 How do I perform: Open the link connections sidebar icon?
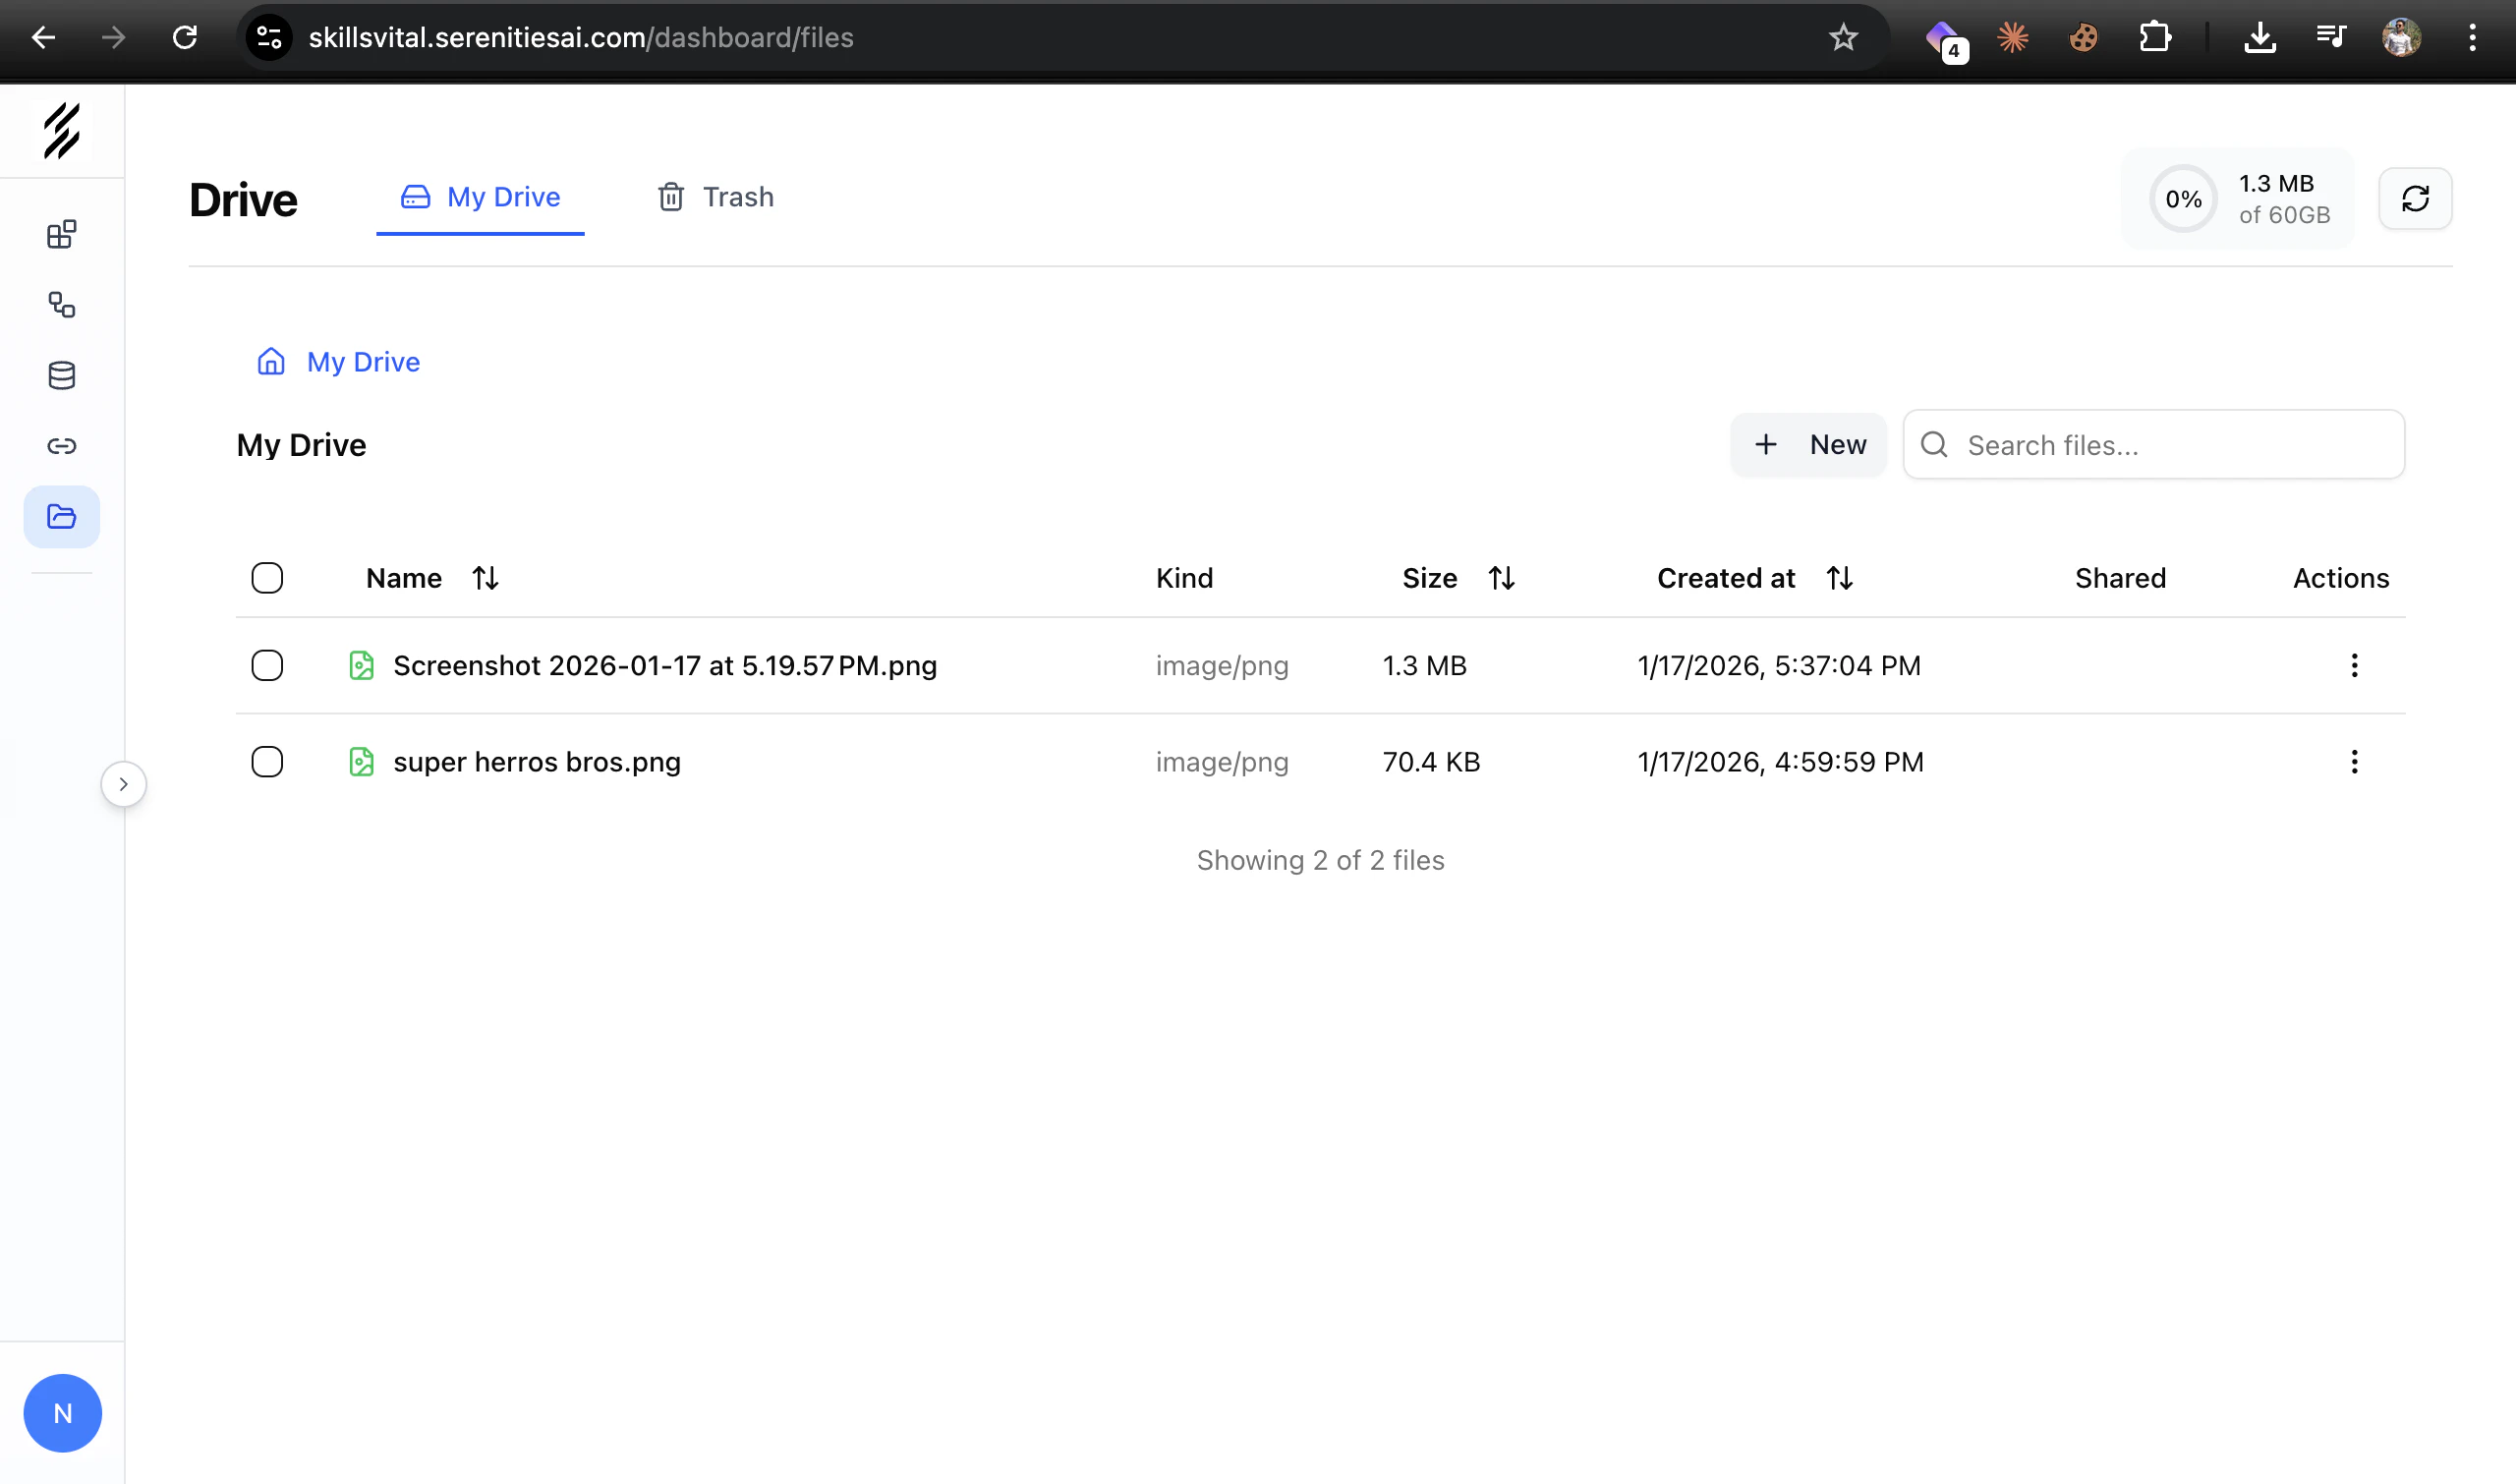point(62,446)
